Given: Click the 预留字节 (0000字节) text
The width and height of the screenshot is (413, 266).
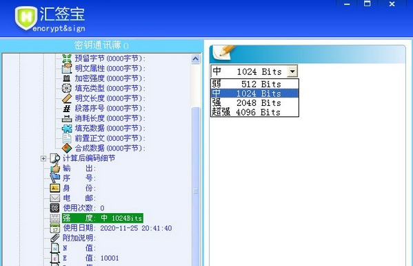Looking at the screenshot, I should (x=110, y=58).
